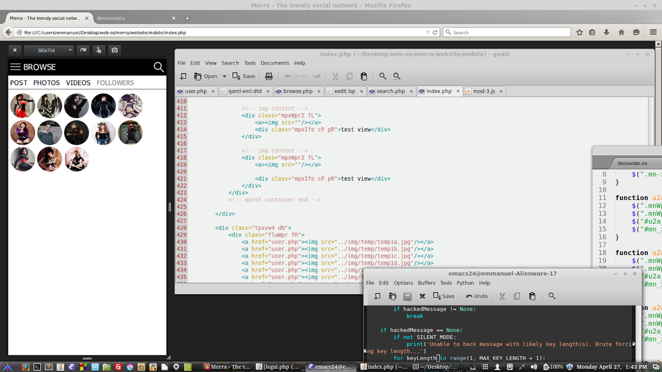
Task: Click Undo in gedit toolbar
Action: pos(296,76)
